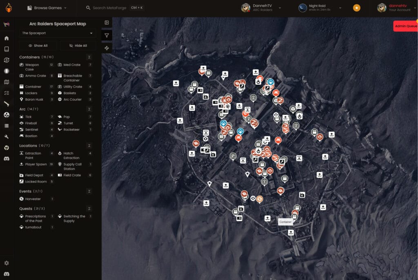Screen dimensions: 418x280
Task: Select the map icon in the left navigation
Action: 7,82
